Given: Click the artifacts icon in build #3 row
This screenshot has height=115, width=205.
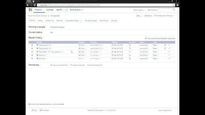Looking at the screenshot, I should coord(79,52).
